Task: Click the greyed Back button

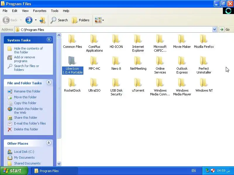Action: pyautogui.click(x=10, y=20)
